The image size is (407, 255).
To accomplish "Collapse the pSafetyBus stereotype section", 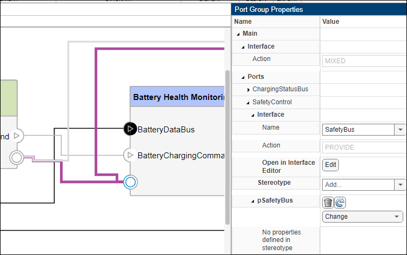I will (x=252, y=201).
